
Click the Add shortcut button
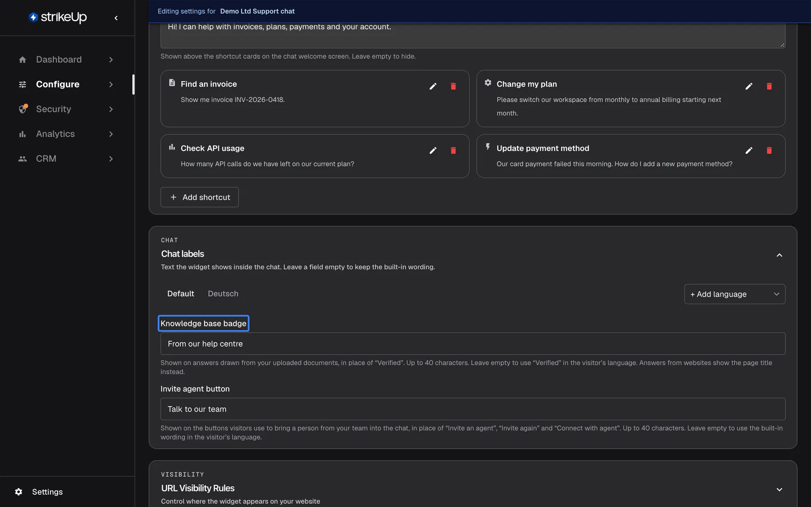tap(200, 197)
